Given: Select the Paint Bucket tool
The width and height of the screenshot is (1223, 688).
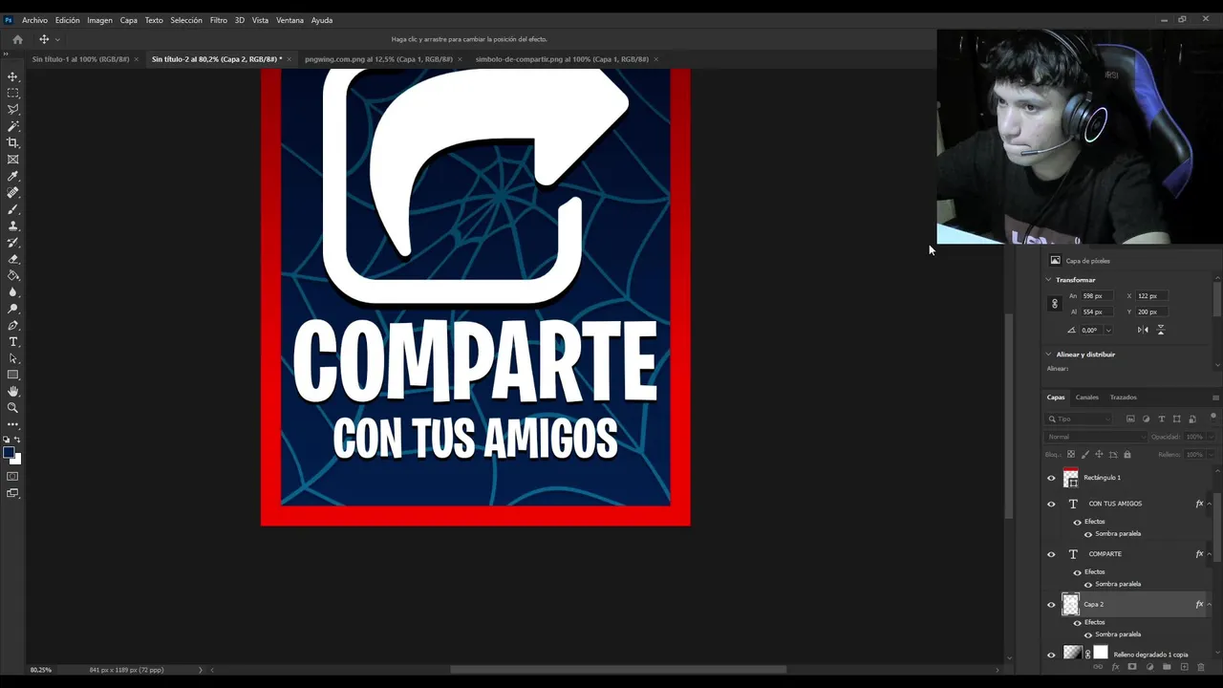Looking at the screenshot, I should [12, 275].
